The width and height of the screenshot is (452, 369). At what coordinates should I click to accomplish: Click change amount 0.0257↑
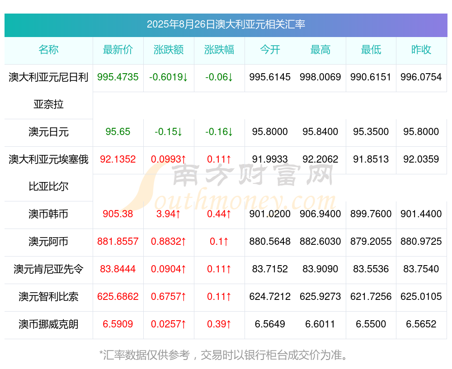169,324
